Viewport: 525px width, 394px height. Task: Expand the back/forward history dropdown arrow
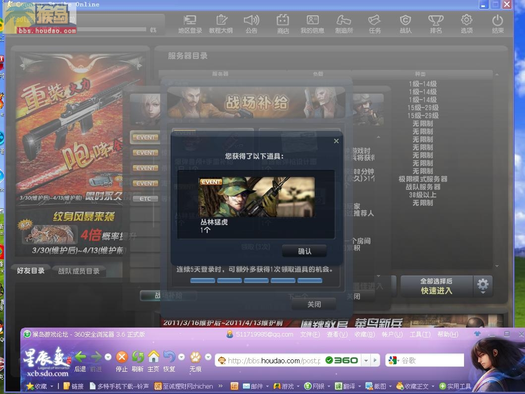pyautogui.click(x=108, y=357)
